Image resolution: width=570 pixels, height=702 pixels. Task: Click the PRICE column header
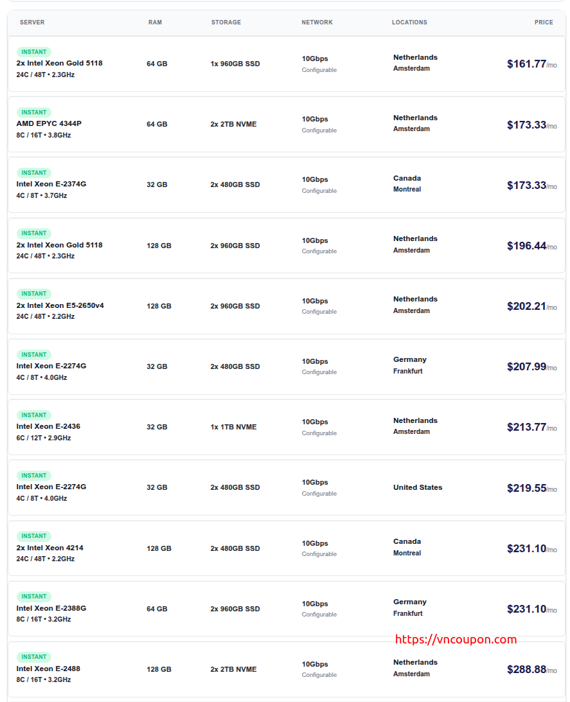[x=543, y=22]
